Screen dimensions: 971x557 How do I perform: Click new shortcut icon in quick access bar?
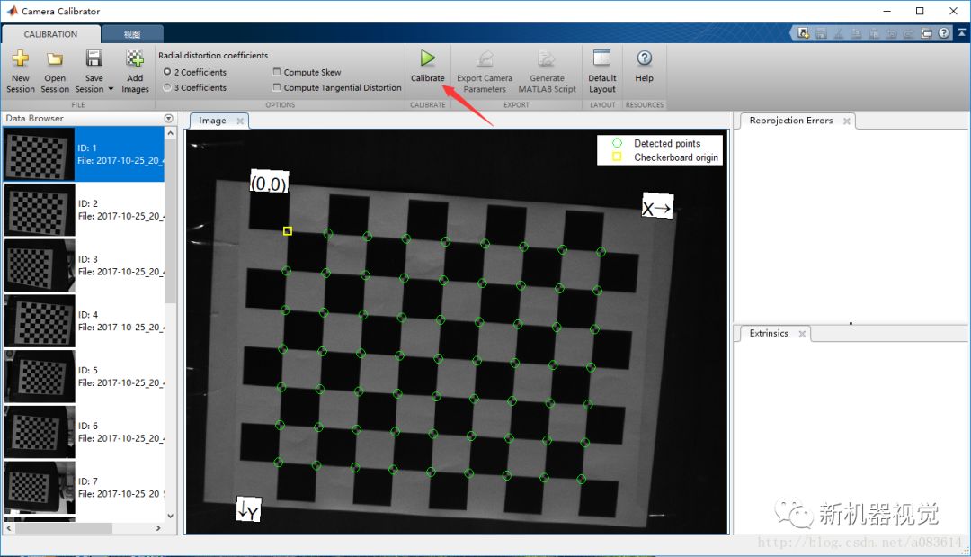(x=803, y=33)
